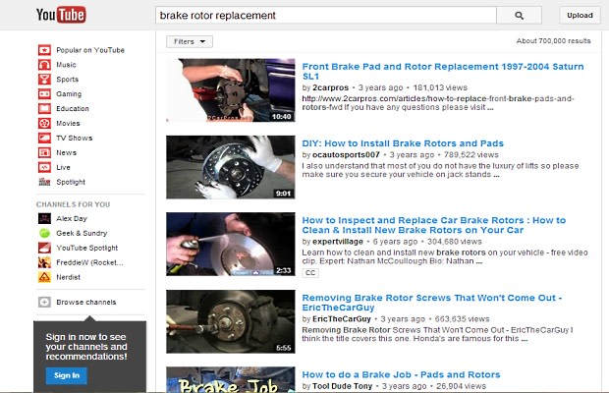Visit the expertvillage channel link
The width and height of the screenshot is (609, 393).
[x=338, y=242]
